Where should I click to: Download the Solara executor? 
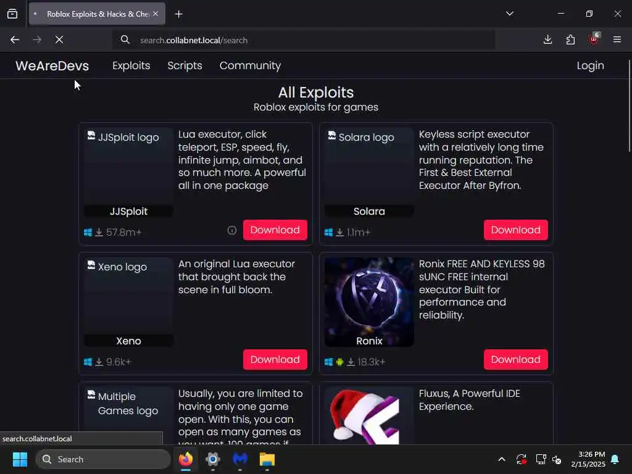point(515,230)
